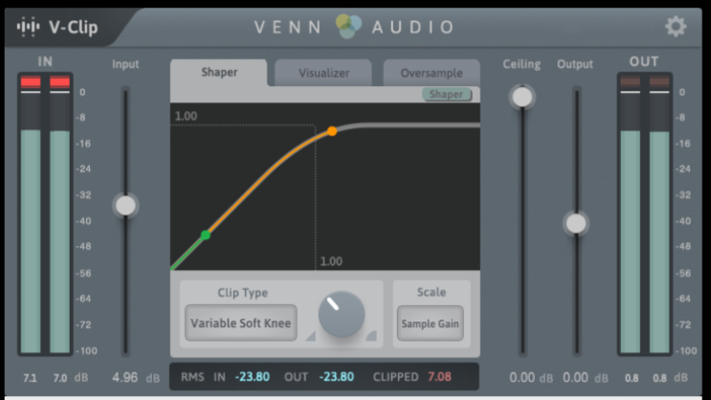Click the larger triangle right of the knee knob
Viewport: 711px width, 400px height.
pyautogui.click(x=371, y=334)
